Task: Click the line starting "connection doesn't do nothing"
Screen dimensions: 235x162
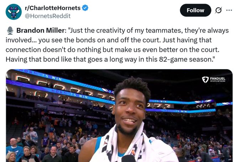Action: coord(113,50)
